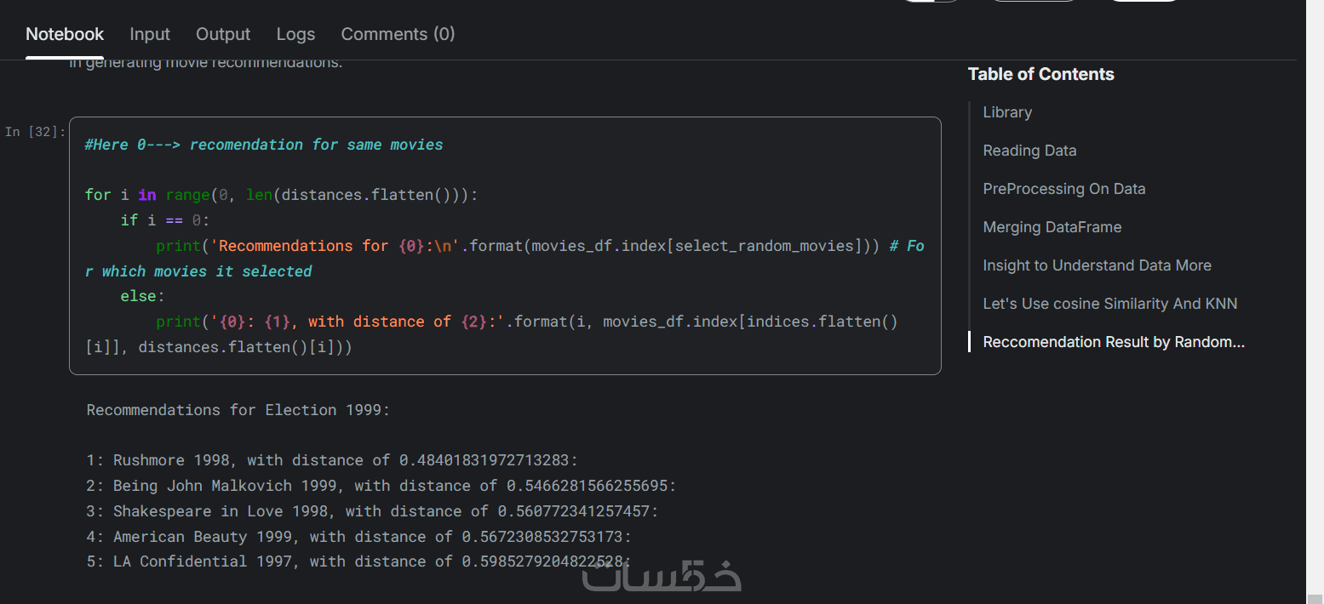1324x604 pixels.
Task: Go to the Reading Data section
Action: pyautogui.click(x=1029, y=151)
